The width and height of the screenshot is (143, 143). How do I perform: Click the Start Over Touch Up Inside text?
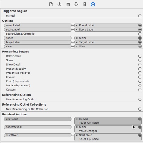tap(89, 139)
